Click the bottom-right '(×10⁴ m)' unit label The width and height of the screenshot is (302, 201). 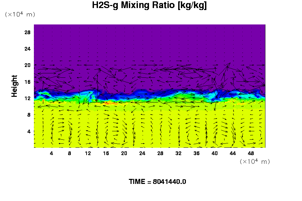pos(255,161)
